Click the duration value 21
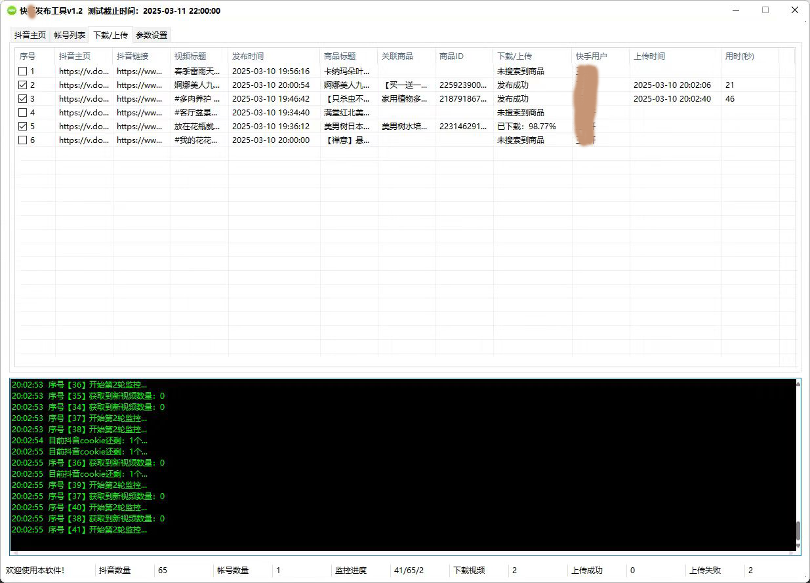This screenshot has width=810, height=583. click(x=730, y=85)
